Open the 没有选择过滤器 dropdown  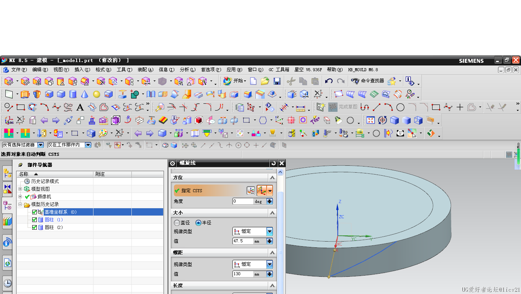click(x=41, y=145)
